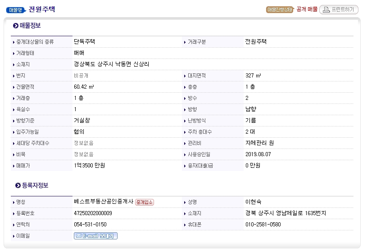Select the 327 ㎡ land area value
The image size is (367, 252).
point(253,76)
